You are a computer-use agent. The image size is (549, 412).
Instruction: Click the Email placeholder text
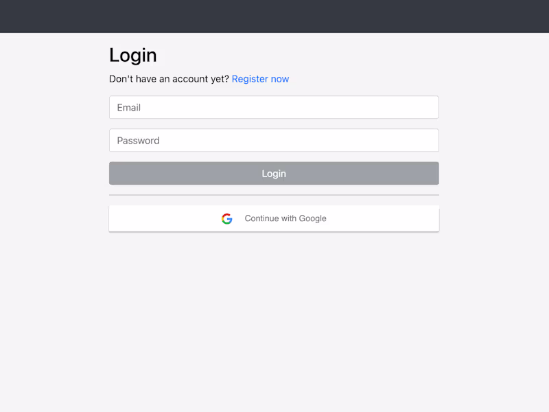[129, 108]
